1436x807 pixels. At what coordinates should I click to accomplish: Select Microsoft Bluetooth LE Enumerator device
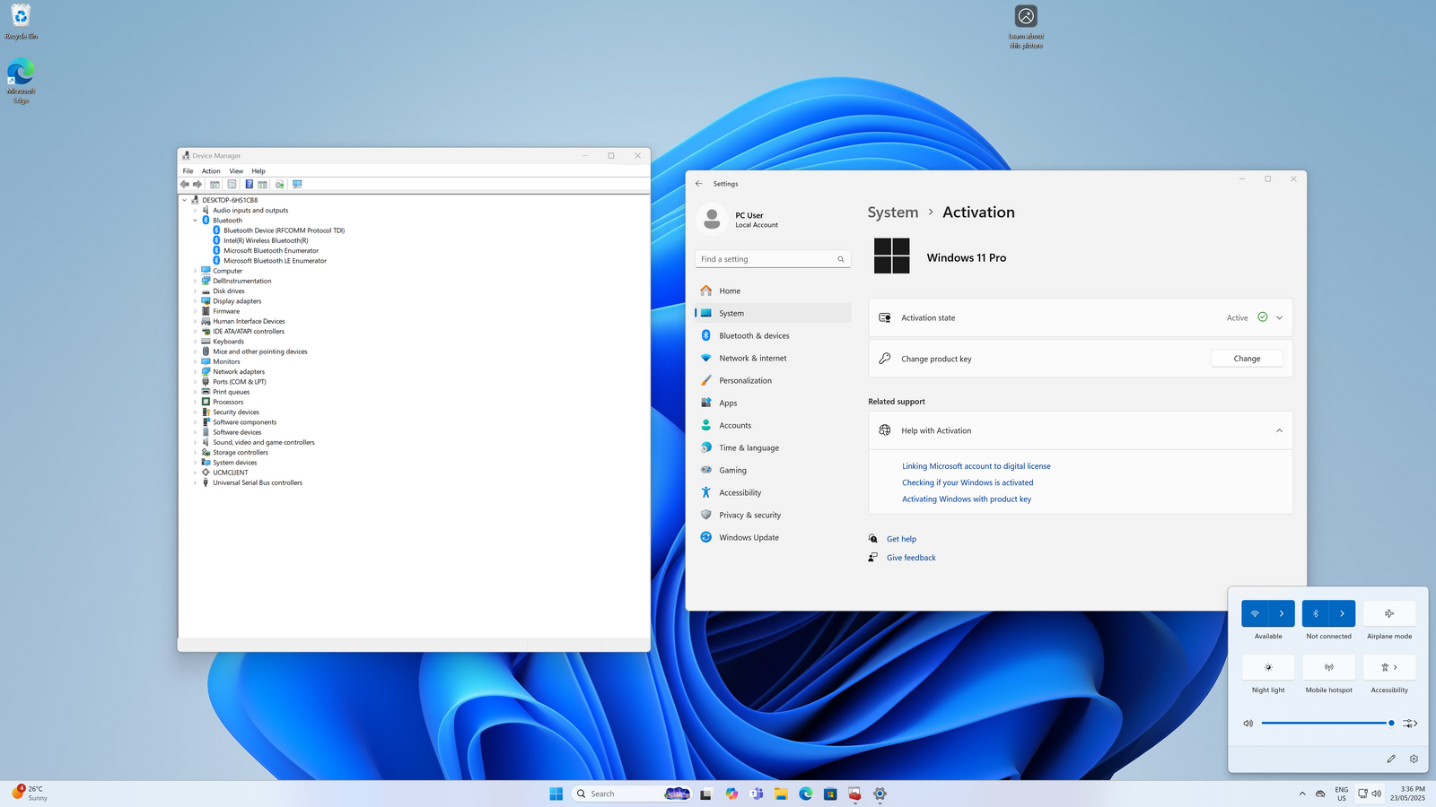(275, 261)
